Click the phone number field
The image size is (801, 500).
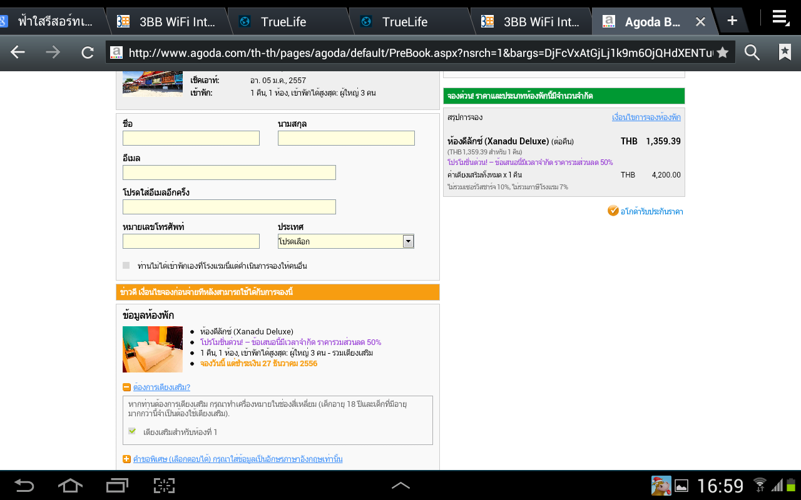[x=191, y=241]
